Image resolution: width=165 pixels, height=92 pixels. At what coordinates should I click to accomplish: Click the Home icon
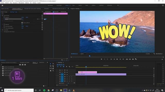pyautogui.click(x=2, y=5)
